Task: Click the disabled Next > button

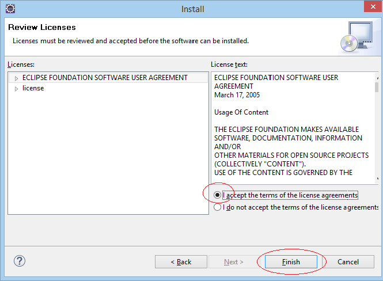Action: (233, 262)
